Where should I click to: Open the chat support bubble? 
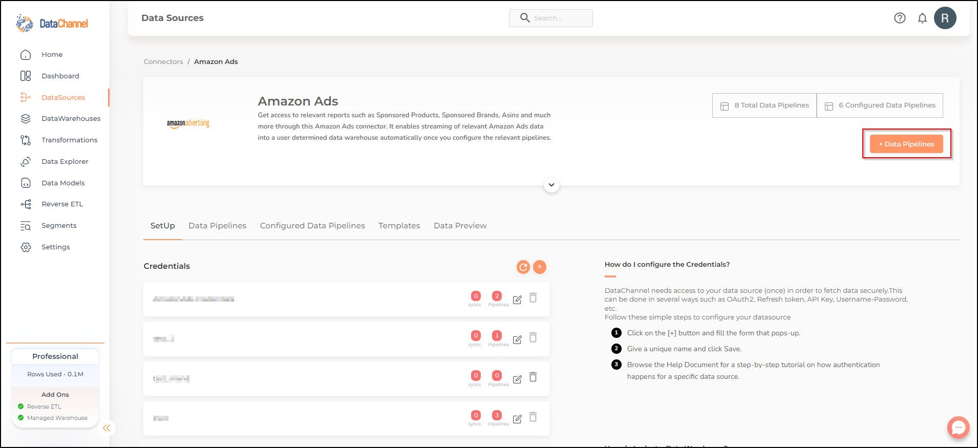tap(958, 428)
